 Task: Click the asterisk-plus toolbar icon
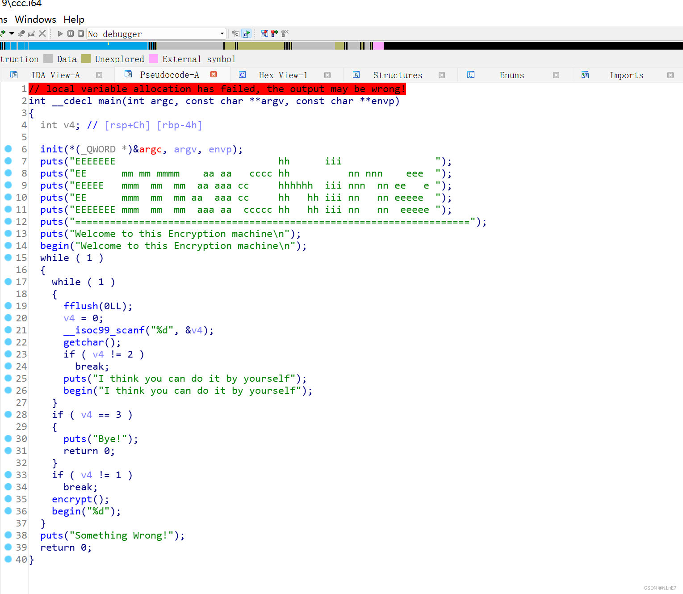tap(21, 34)
